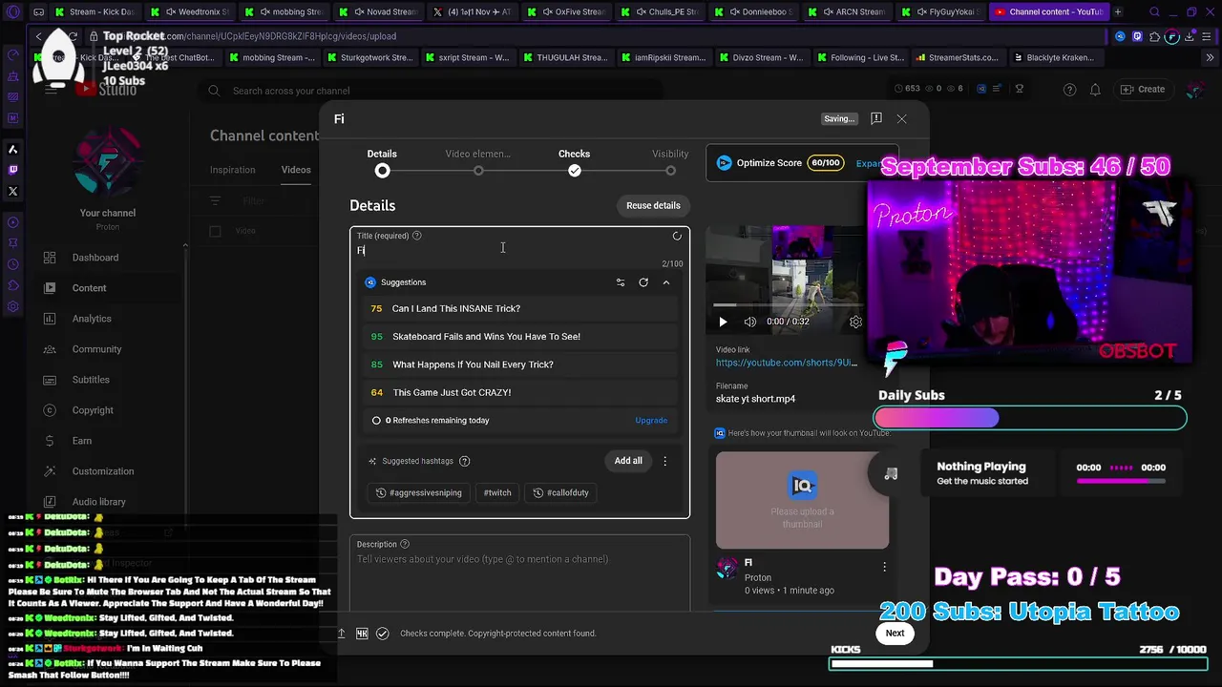Mute the video preview volume
The image size is (1222, 687).
(750, 322)
